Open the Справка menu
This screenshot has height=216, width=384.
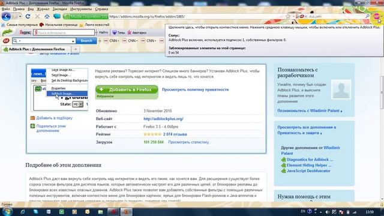pyautogui.click(x=101, y=9)
